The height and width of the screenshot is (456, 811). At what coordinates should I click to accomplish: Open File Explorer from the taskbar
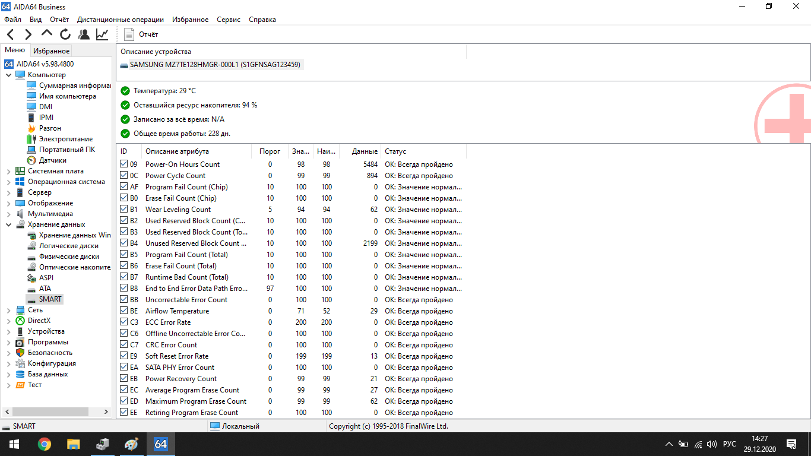tap(73, 444)
